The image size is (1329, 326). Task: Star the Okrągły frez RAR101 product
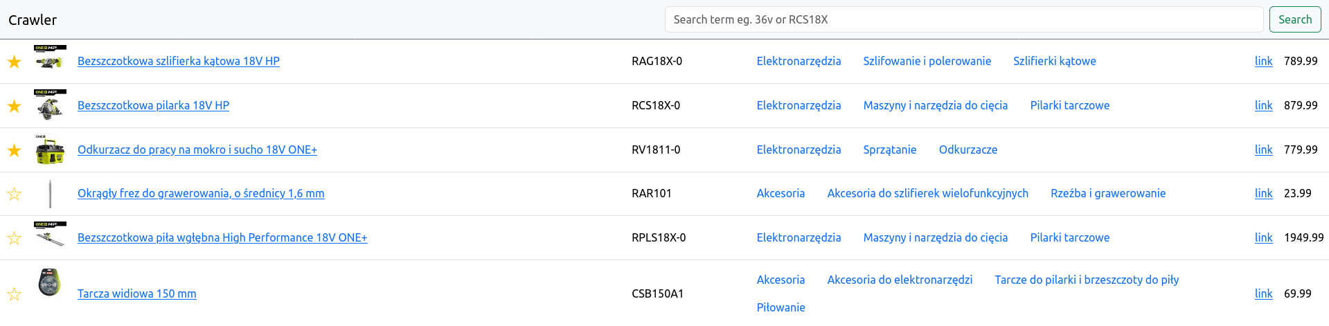[14, 194]
